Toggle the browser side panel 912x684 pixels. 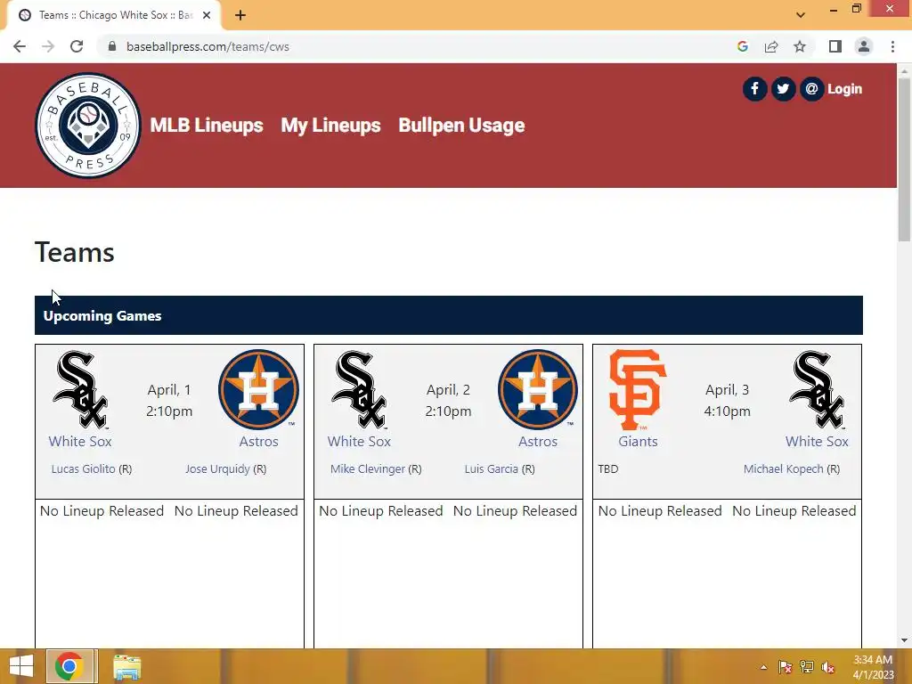(835, 46)
